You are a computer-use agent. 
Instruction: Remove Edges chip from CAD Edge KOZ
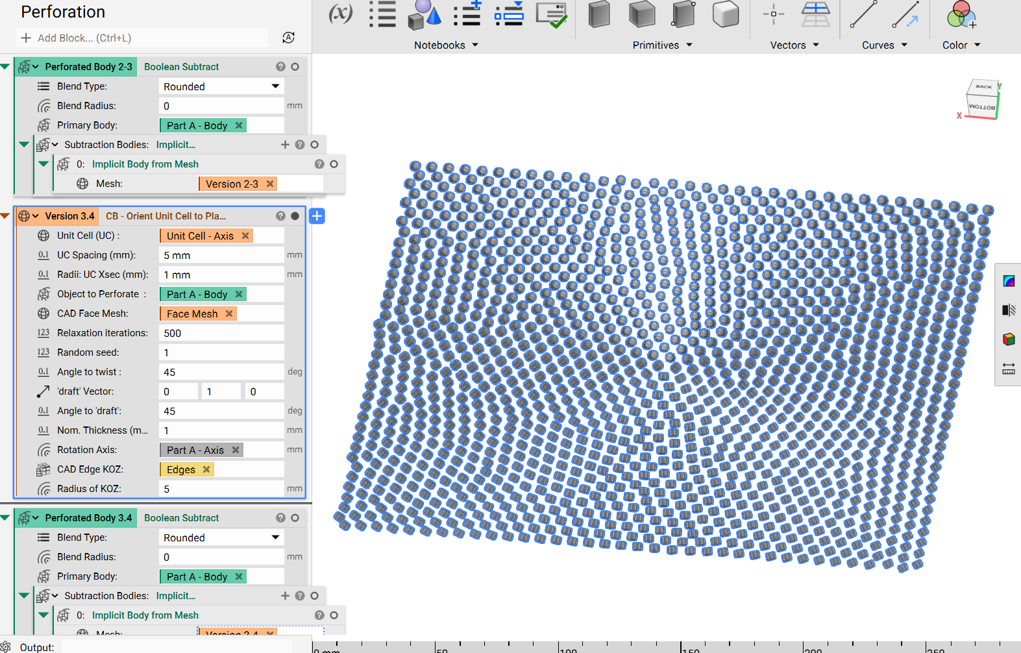pyautogui.click(x=206, y=469)
